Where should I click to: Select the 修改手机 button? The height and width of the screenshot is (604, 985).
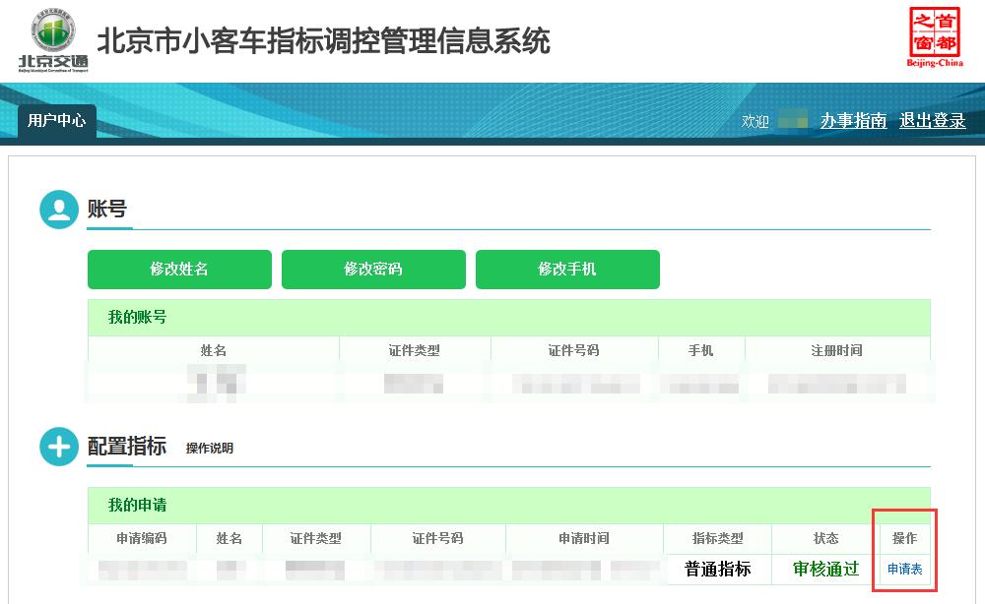(568, 269)
